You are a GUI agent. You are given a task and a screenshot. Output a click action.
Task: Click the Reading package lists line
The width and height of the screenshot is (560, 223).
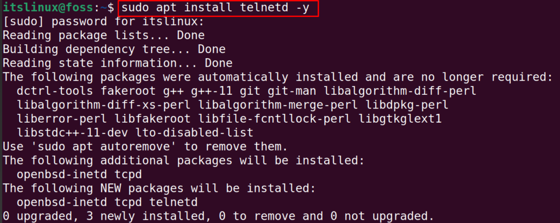(x=103, y=35)
